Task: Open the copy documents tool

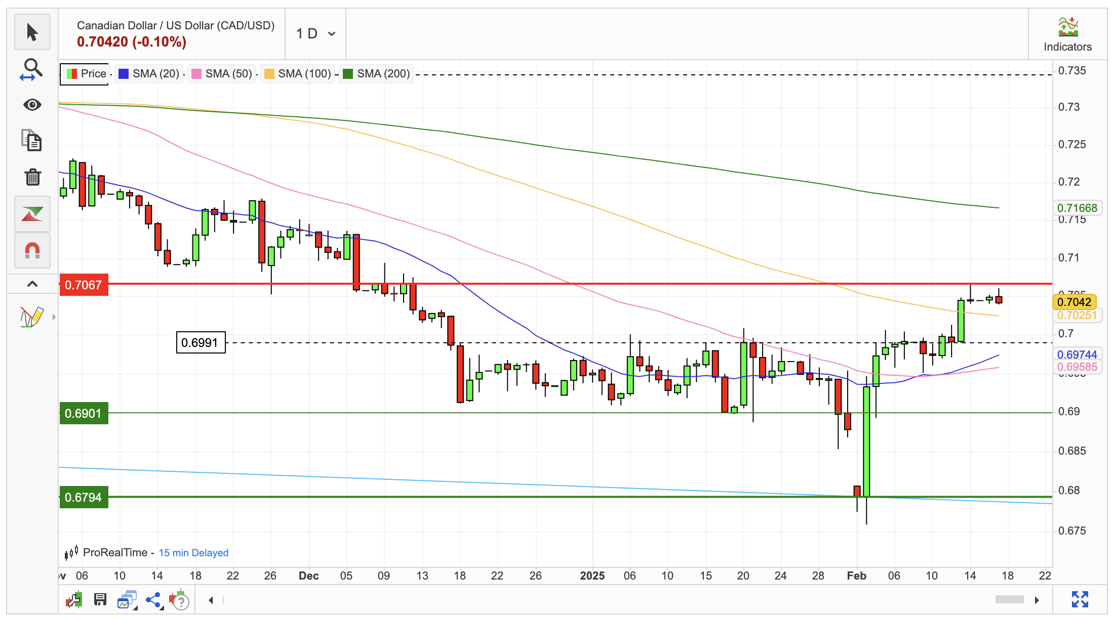Action: click(x=32, y=141)
